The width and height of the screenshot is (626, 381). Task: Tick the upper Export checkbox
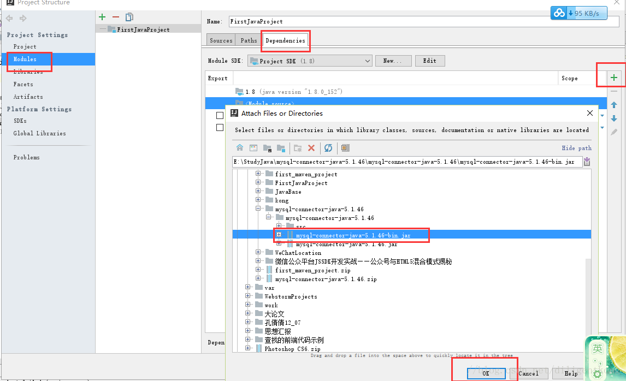pos(220,115)
